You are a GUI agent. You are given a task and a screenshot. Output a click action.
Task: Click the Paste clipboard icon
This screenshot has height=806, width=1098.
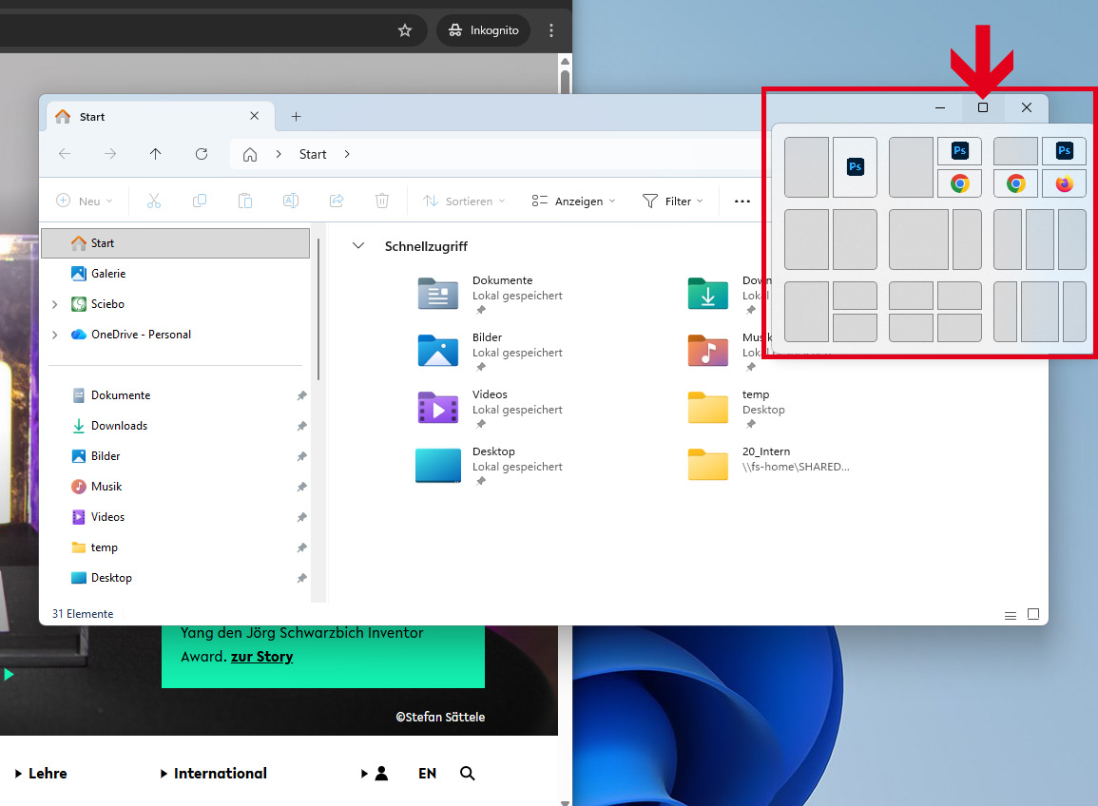point(245,201)
